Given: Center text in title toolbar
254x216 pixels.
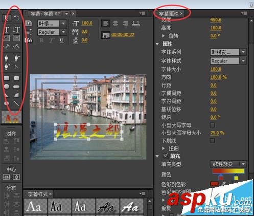Looking at the screenshot, I should tap(116, 23).
